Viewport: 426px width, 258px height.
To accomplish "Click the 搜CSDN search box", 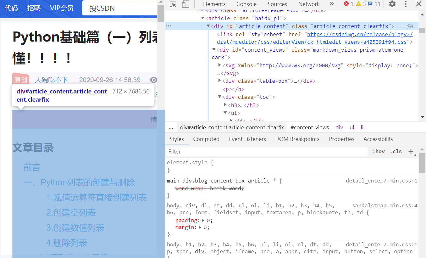I will click(x=119, y=8).
